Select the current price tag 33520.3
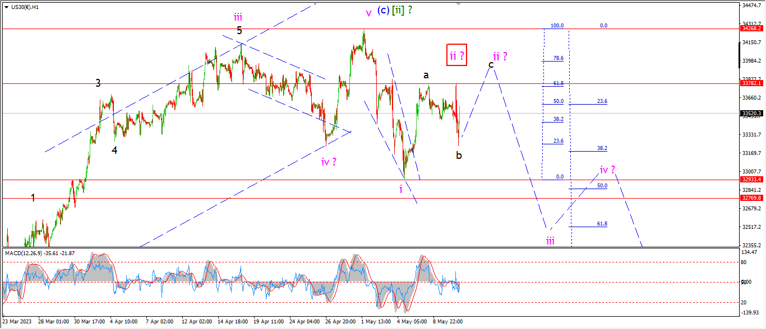This screenshot has height=329, width=766. coord(750,114)
